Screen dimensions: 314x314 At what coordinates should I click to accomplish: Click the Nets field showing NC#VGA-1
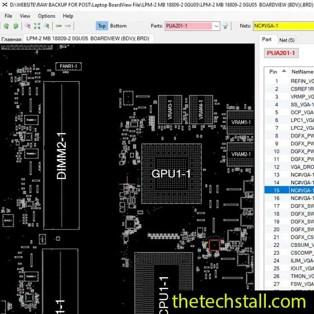coord(283,26)
